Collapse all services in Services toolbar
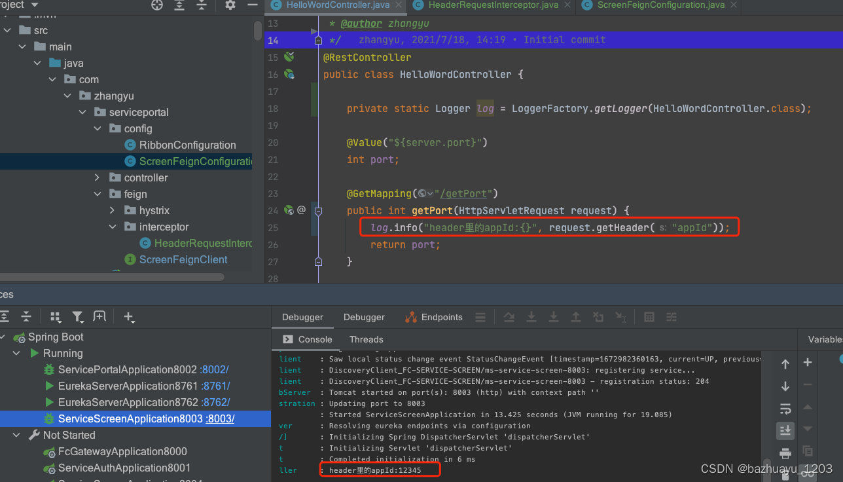This screenshot has height=482, width=843. pos(26,317)
